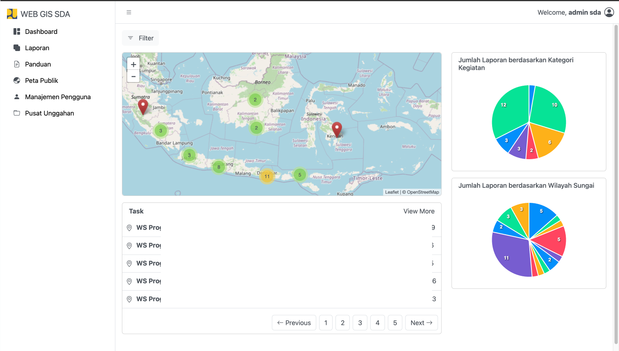Viewport: 619px width, 351px height.
Task: Click View More in Task panel
Action: (x=419, y=211)
